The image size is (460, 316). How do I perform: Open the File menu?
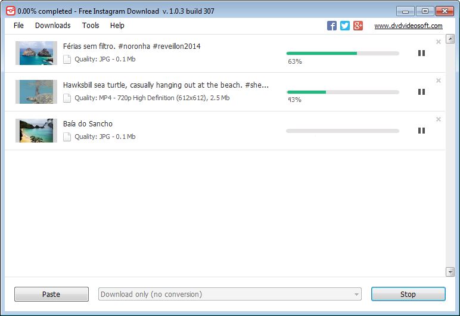pos(18,26)
